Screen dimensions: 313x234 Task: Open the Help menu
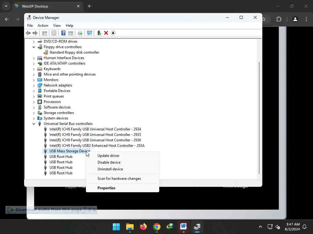click(69, 26)
